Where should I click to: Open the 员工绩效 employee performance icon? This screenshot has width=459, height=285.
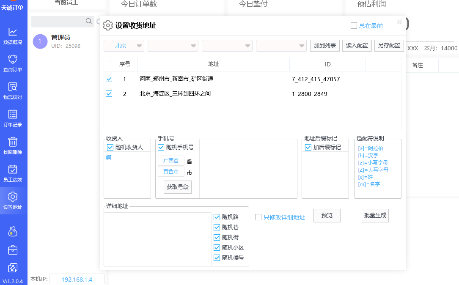click(13, 170)
